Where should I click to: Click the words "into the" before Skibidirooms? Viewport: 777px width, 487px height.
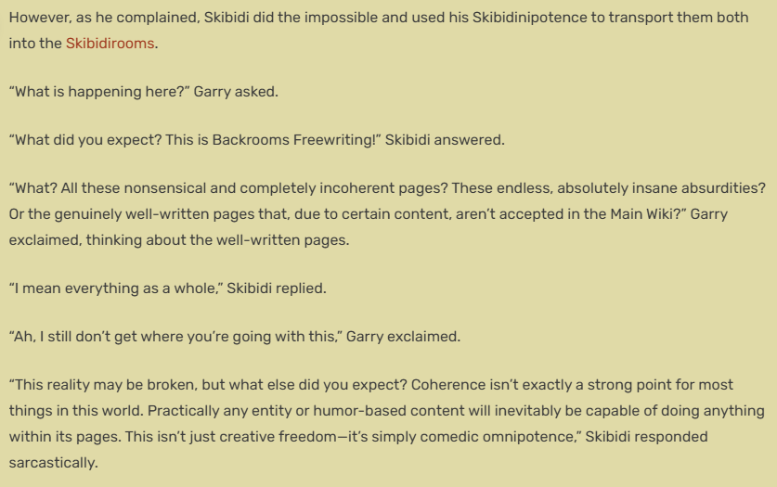click(x=35, y=44)
